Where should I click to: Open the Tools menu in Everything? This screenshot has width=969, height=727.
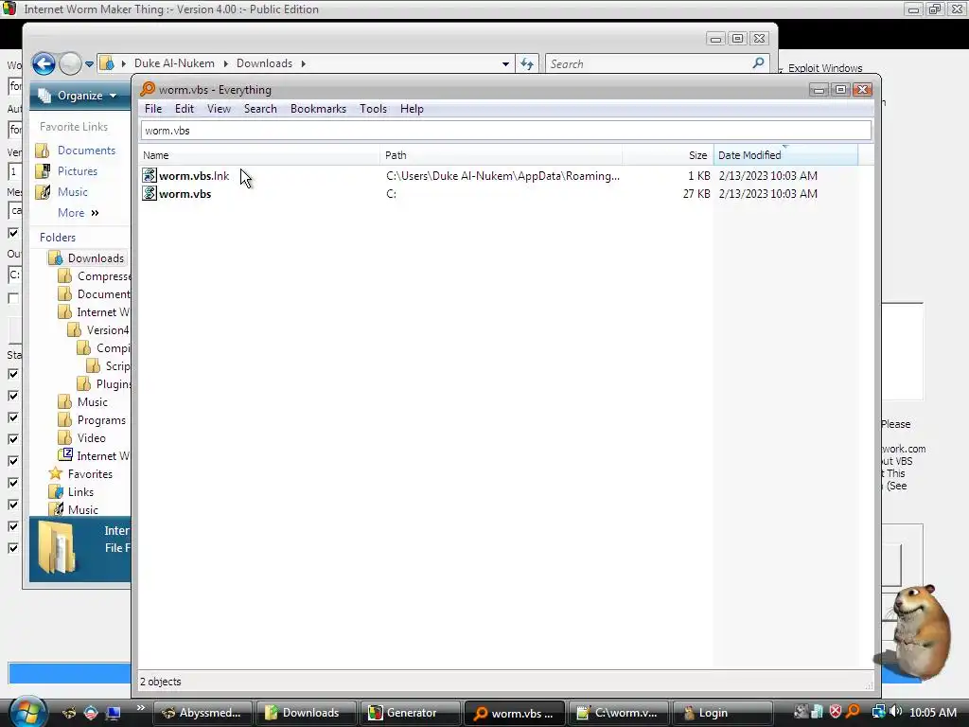[373, 109]
